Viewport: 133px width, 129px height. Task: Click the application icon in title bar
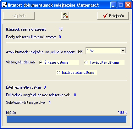[x=4, y=5]
